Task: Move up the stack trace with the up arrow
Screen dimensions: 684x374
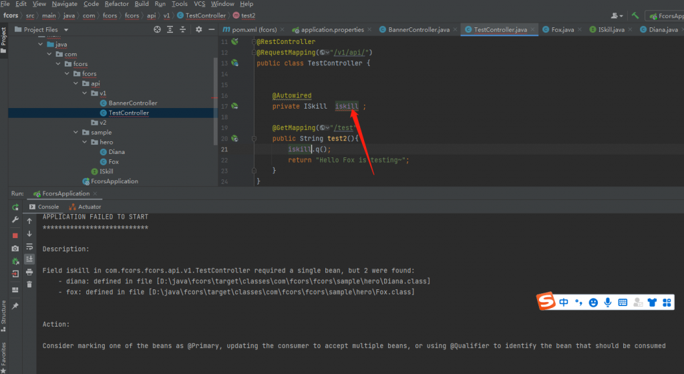Action: point(29,221)
